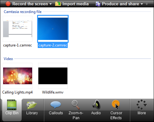Image resolution: width=154 pixels, height=122 pixels.
Task: Click the capture-2.camrec file name label
Action: coord(53,45)
